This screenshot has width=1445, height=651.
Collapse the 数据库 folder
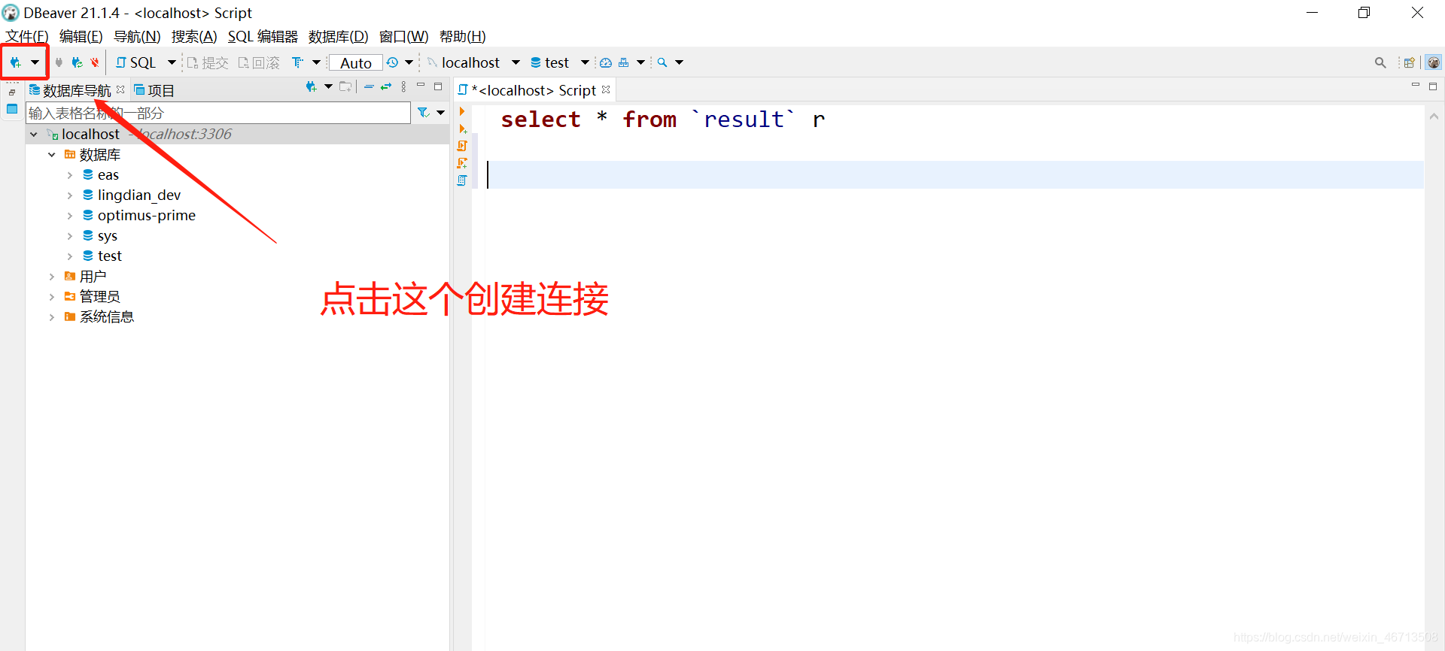[x=52, y=155]
